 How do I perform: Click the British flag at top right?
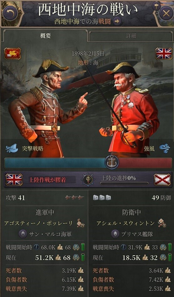[164, 53]
